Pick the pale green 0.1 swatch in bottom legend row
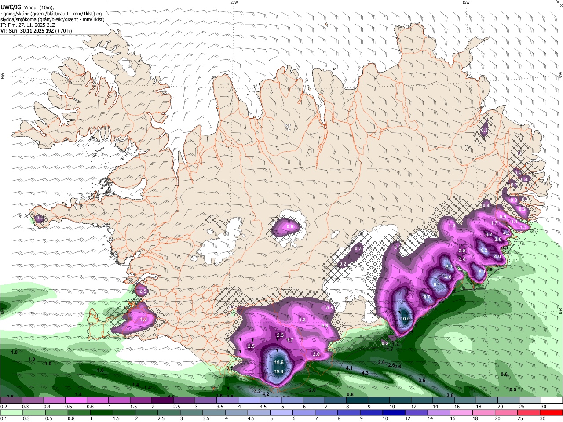Image resolution: width=563 pixels, height=422 pixels. [x=11, y=412]
